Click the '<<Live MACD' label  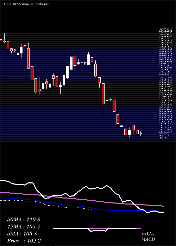pyautogui.click(x=148, y=237)
